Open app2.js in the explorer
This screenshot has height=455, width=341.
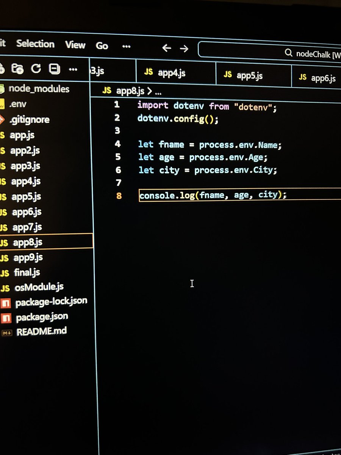coord(25,151)
